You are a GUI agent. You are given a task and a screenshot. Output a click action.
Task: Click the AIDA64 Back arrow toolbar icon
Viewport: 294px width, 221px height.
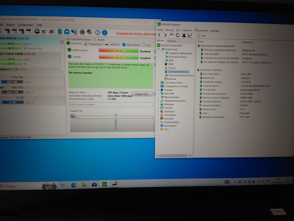click(159, 35)
